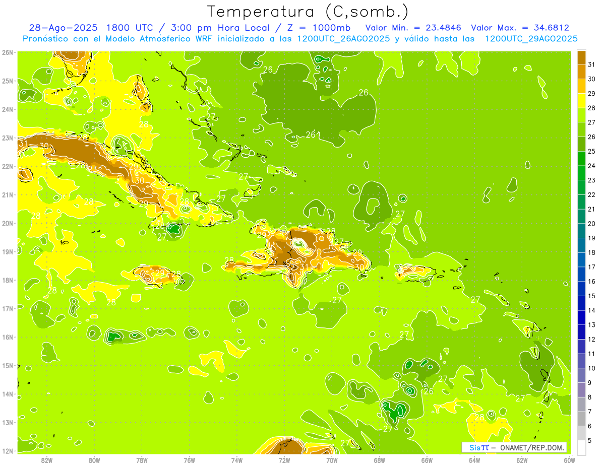
Task: Click the color scale label "7"
Action: coord(590,412)
